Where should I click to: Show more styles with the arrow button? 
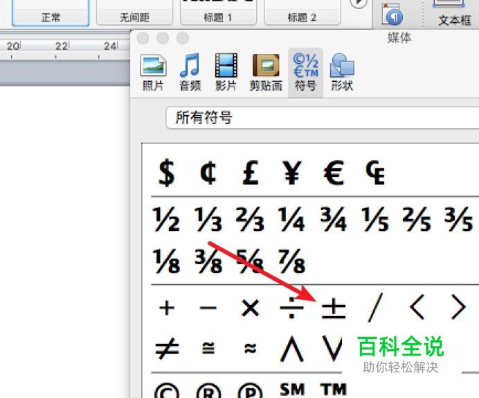point(358,3)
